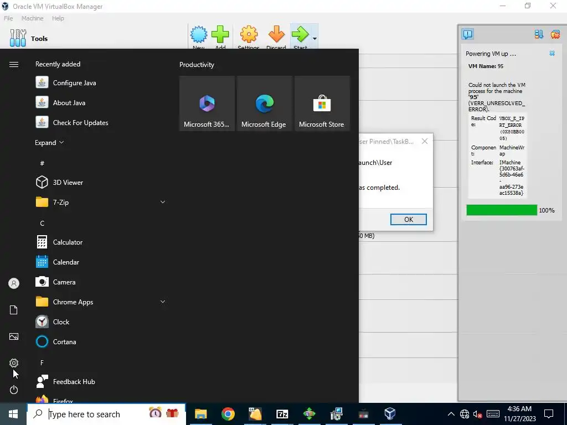Launch Configure Java
Viewport: 567px width, 425px height.
[101, 83]
